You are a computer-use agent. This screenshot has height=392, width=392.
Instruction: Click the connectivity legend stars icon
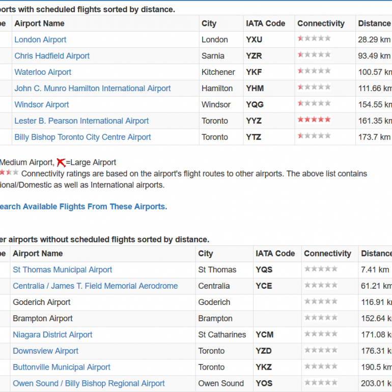point(9,173)
